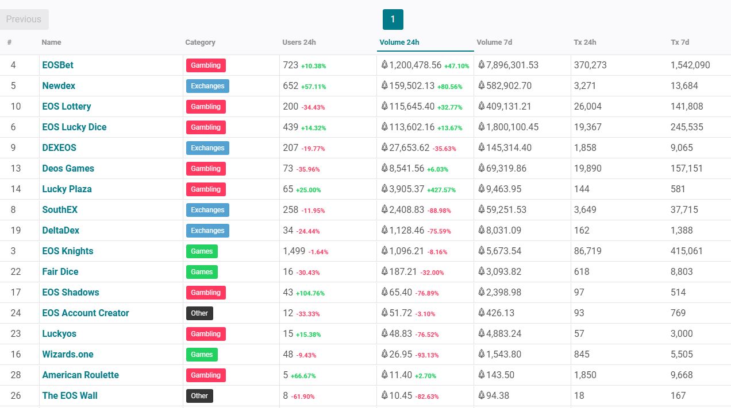Open the EOS Shadows link
The height and width of the screenshot is (408, 731).
[x=71, y=293]
